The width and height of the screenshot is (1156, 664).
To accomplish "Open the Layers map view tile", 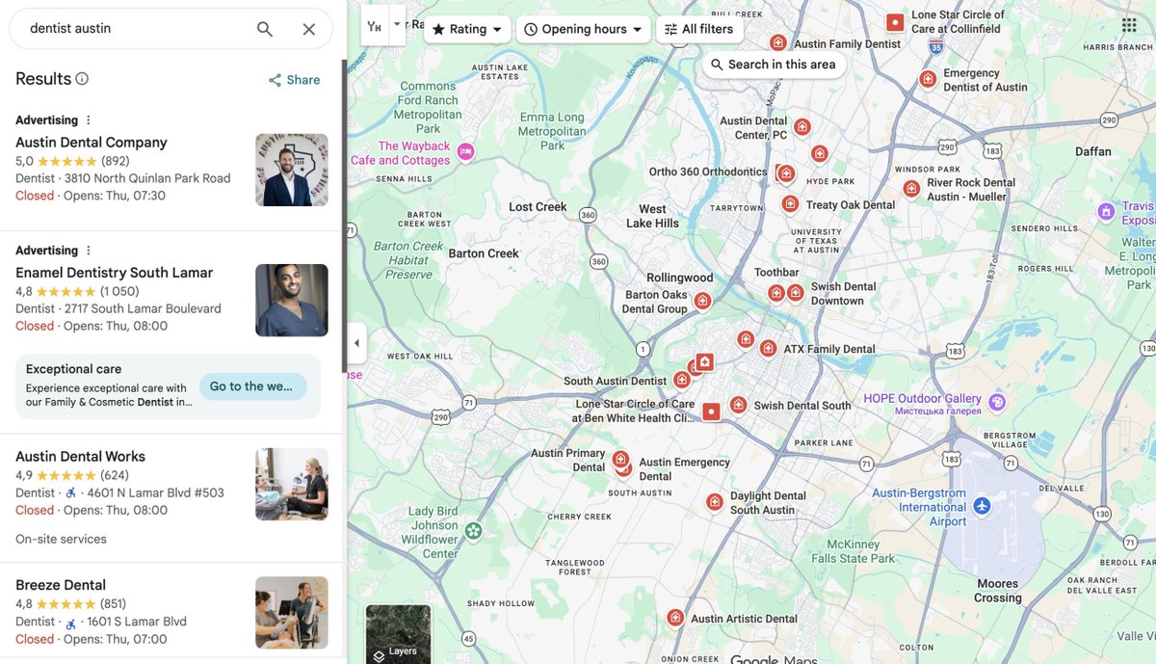I will point(399,634).
